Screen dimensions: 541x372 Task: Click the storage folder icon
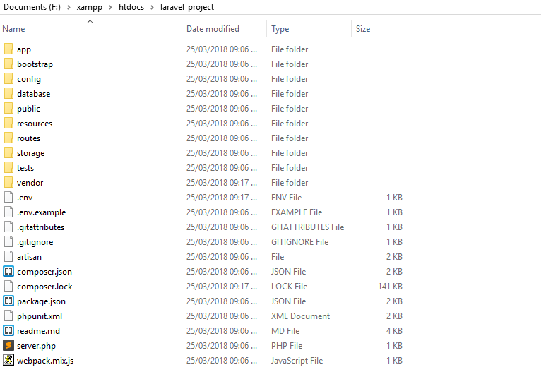[8, 152]
